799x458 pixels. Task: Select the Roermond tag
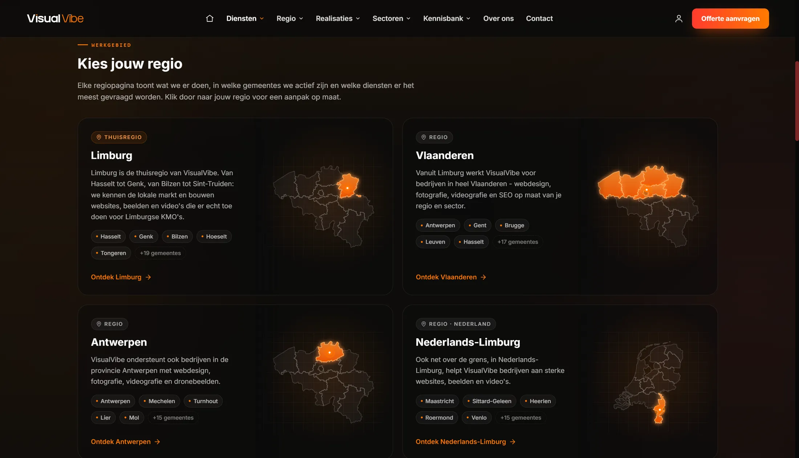(x=437, y=418)
